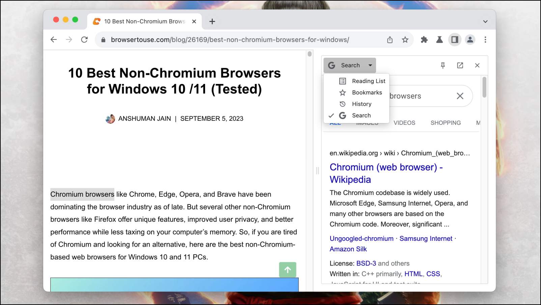Open Chrome Labs flask icon

point(439,40)
